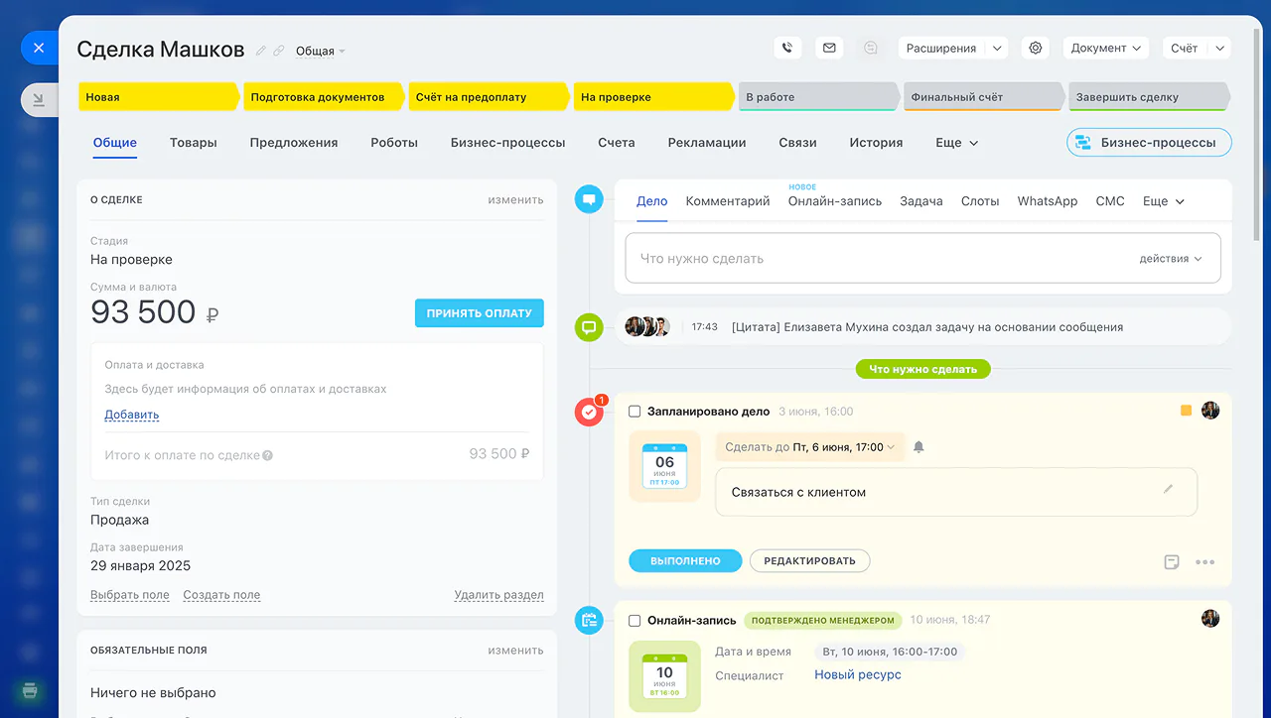Click the note icon under planned activity
The image size is (1271, 718).
1172,562
